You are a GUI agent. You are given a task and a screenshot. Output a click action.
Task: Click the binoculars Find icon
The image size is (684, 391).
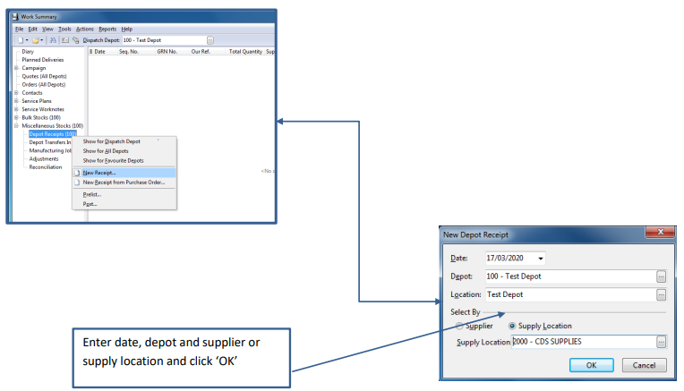click(x=53, y=40)
